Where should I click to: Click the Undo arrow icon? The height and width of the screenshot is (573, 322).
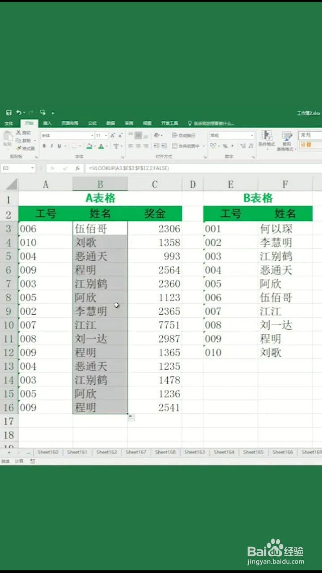pos(19,112)
